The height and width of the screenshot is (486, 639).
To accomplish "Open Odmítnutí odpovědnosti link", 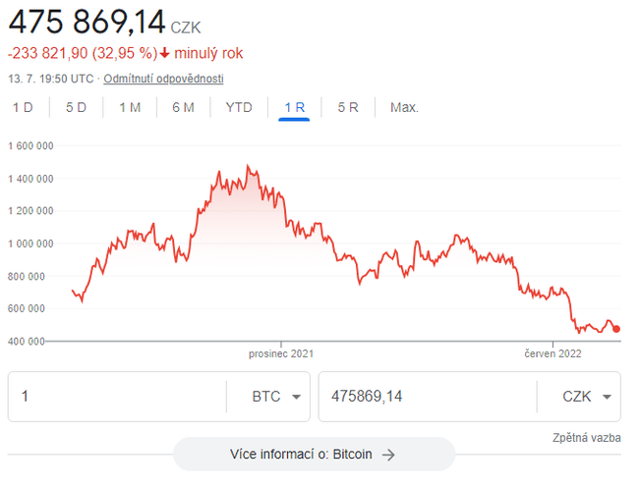I will [163, 79].
